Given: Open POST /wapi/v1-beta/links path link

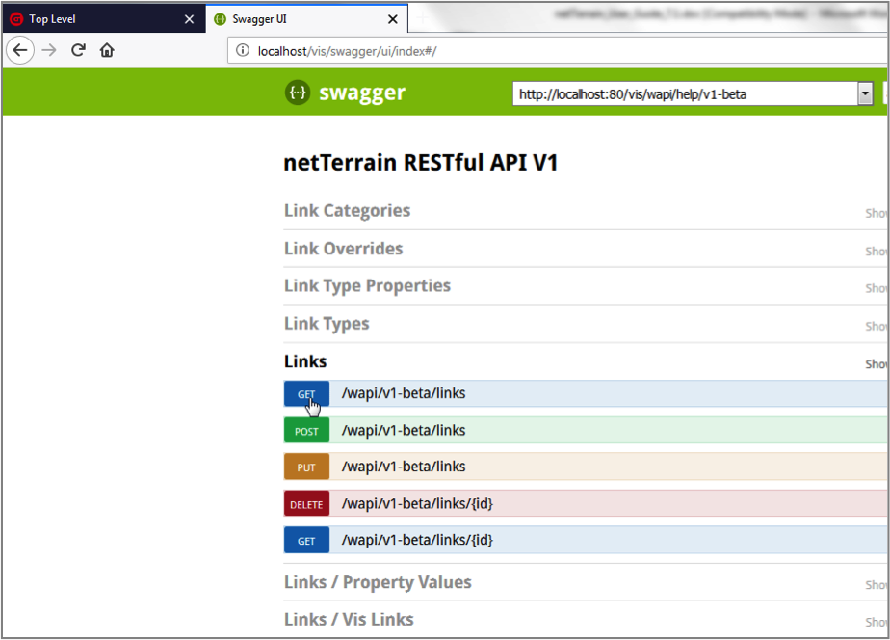Looking at the screenshot, I should pos(404,431).
